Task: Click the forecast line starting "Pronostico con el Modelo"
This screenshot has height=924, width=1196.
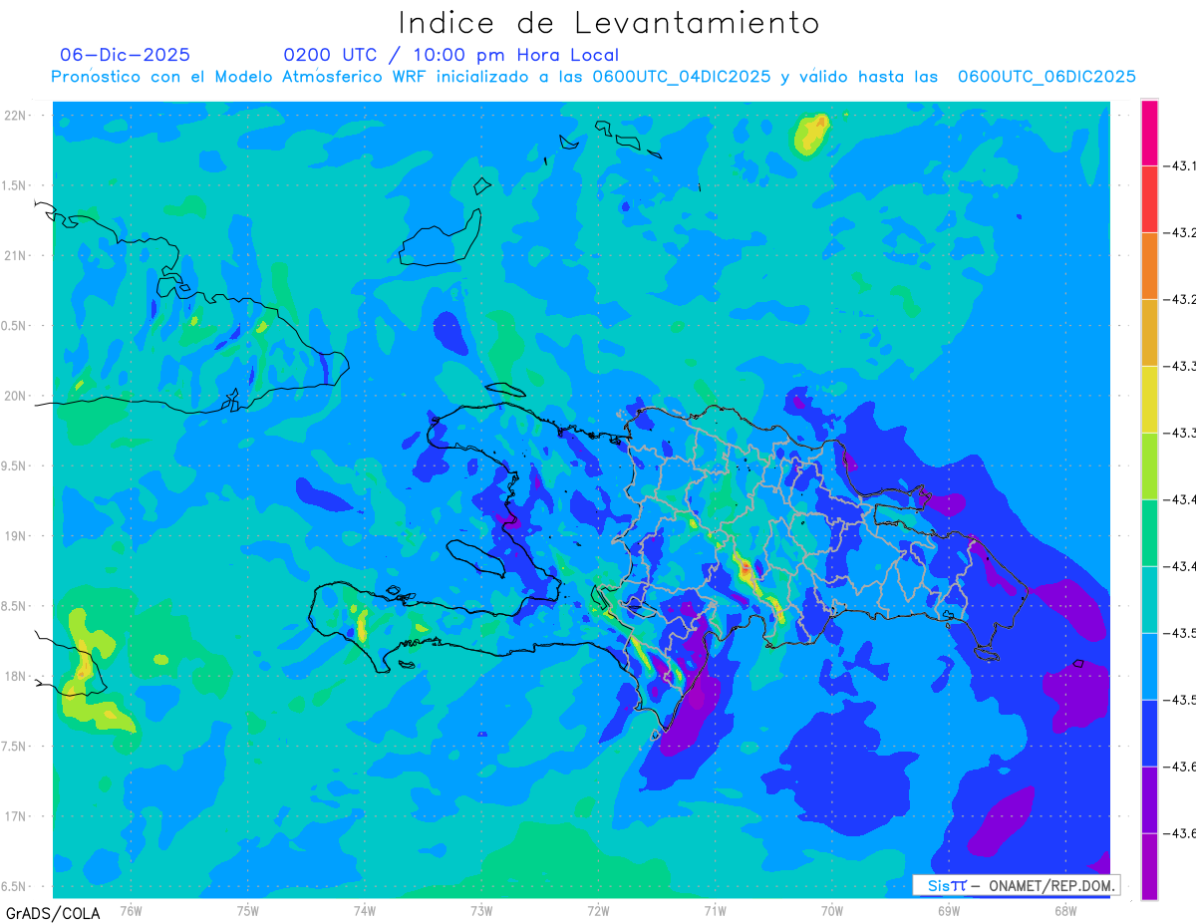Action: click(x=594, y=77)
